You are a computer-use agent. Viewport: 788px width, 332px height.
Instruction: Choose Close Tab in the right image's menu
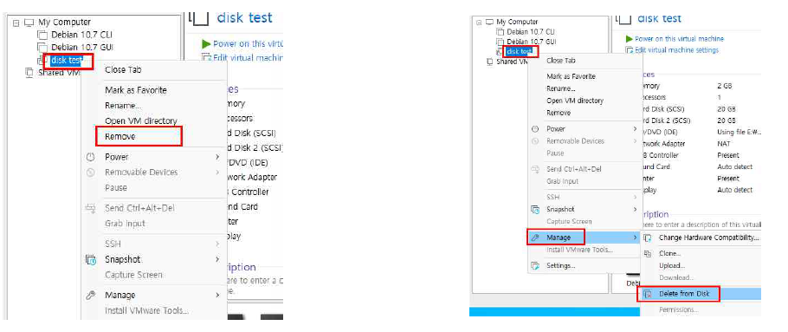[561, 61]
